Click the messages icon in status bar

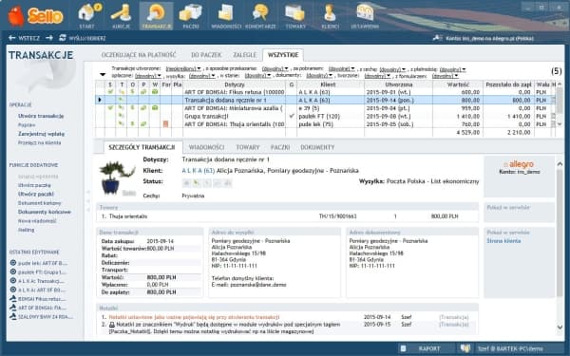click(465, 348)
